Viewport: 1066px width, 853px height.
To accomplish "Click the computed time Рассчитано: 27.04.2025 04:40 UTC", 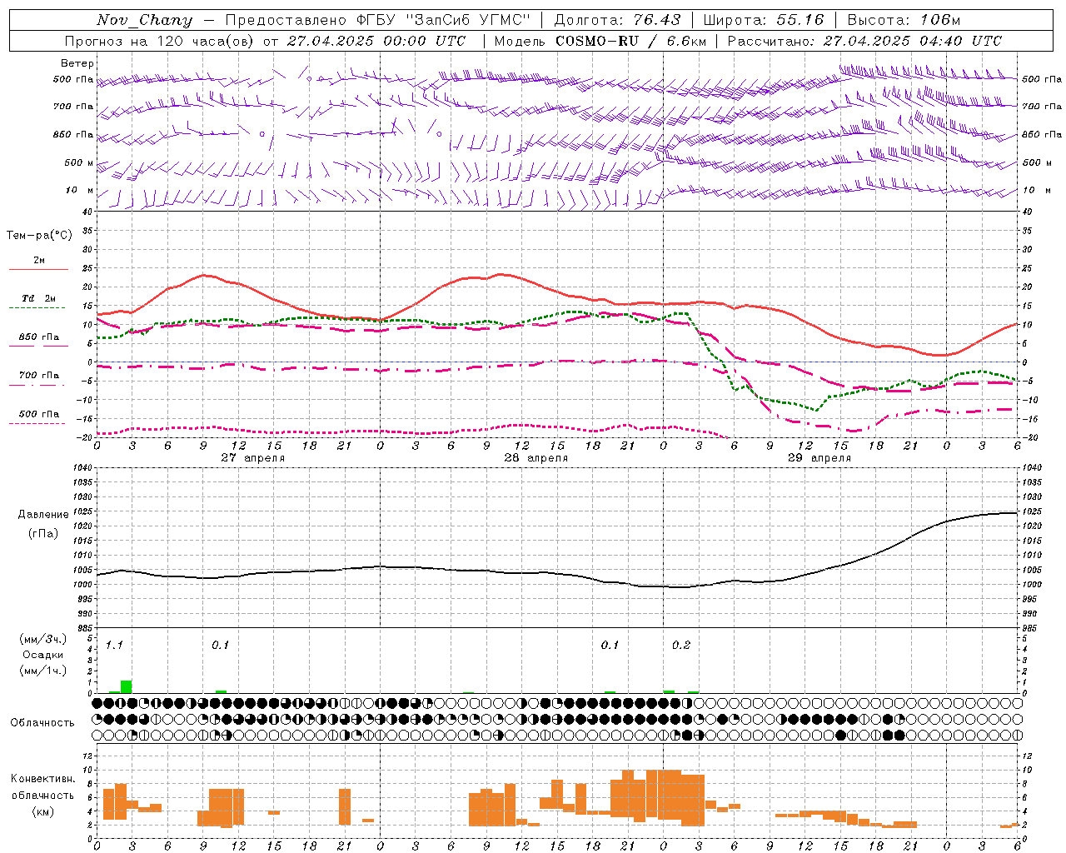I will [x=864, y=41].
